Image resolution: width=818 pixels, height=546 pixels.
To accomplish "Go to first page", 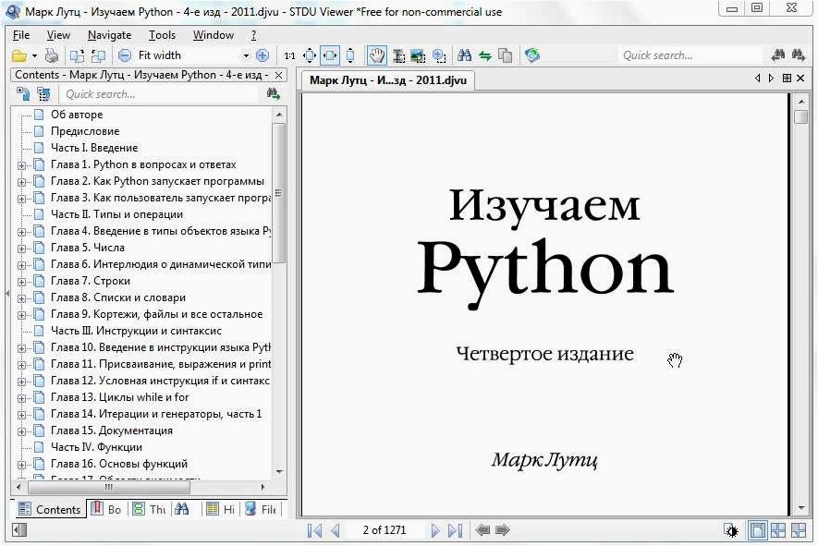I will pos(314,530).
